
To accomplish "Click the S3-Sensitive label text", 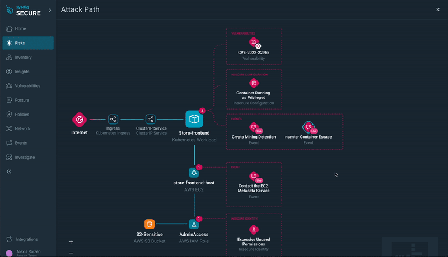I will pyautogui.click(x=150, y=234).
